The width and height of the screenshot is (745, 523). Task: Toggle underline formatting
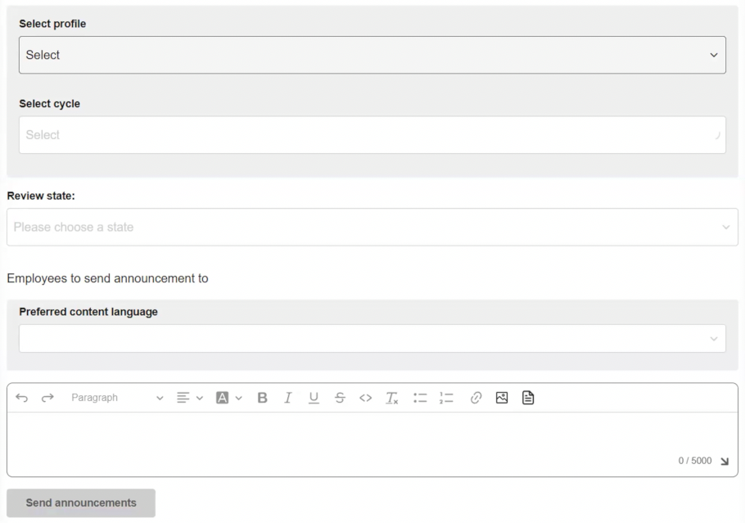click(x=314, y=398)
